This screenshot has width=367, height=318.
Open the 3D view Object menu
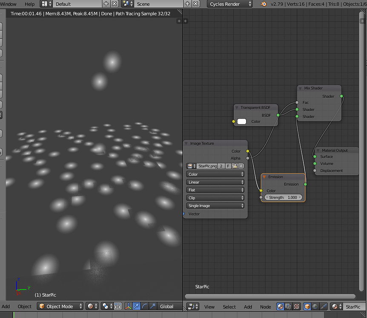(24, 307)
